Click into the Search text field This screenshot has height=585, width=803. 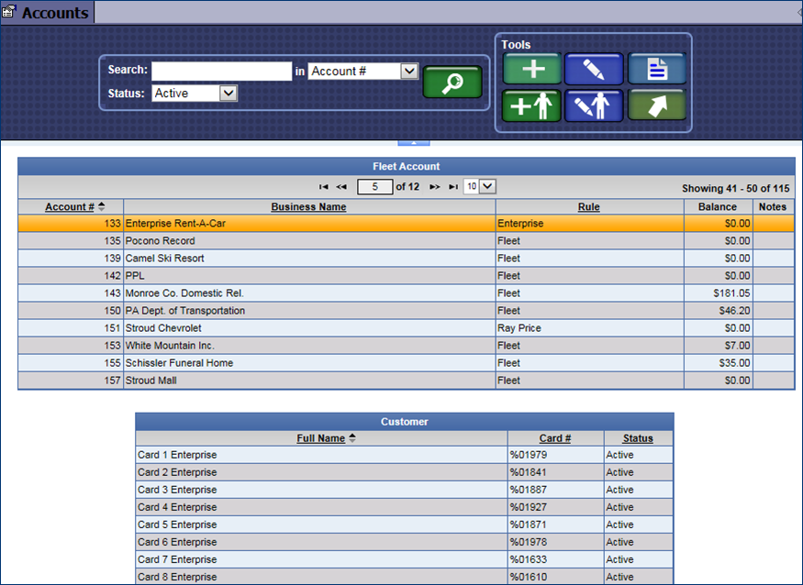pos(221,71)
